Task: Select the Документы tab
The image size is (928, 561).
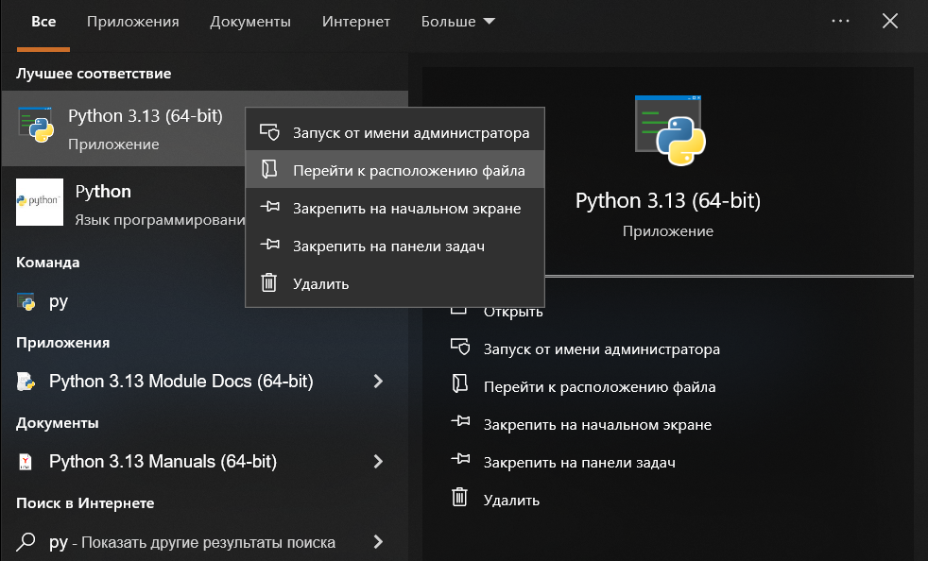Action: pyautogui.click(x=250, y=22)
